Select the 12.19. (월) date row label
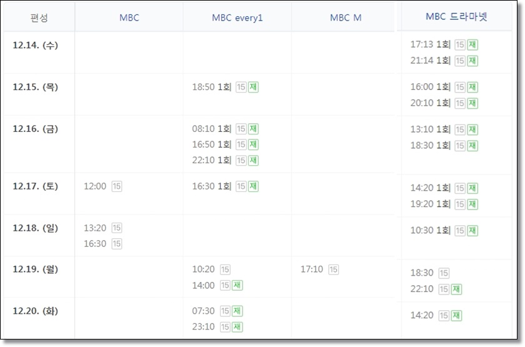Viewport: 525px width, 347px height. (x=35, y=269)
